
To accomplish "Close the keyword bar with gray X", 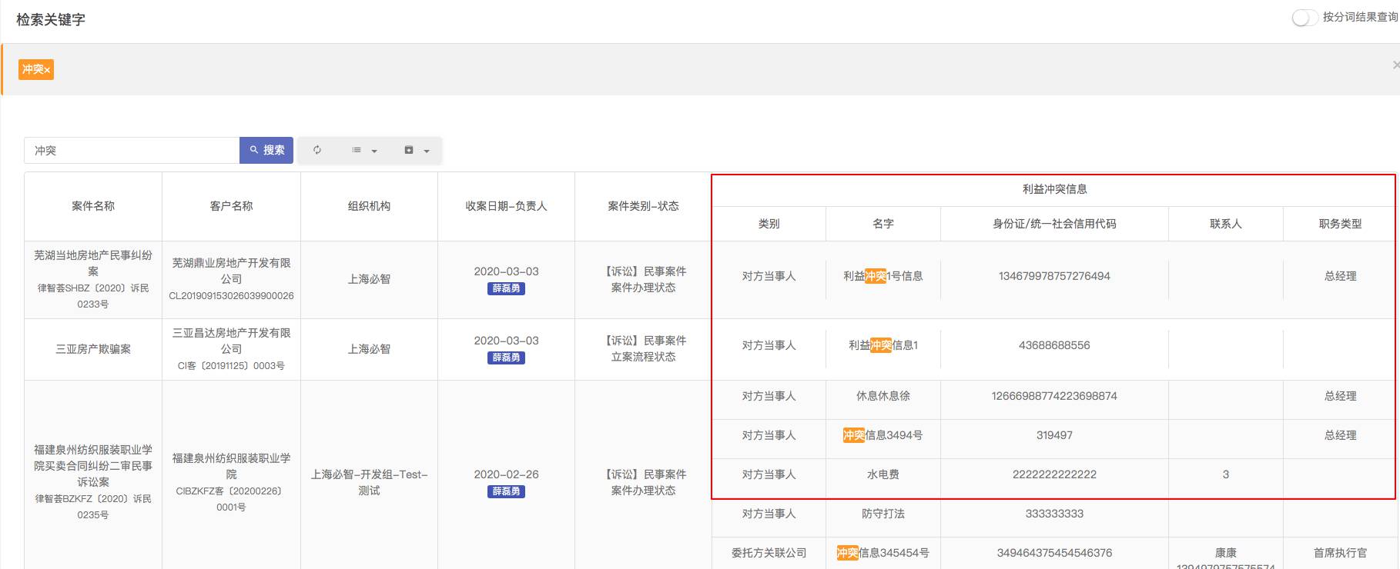I will tap(1395, 65).
